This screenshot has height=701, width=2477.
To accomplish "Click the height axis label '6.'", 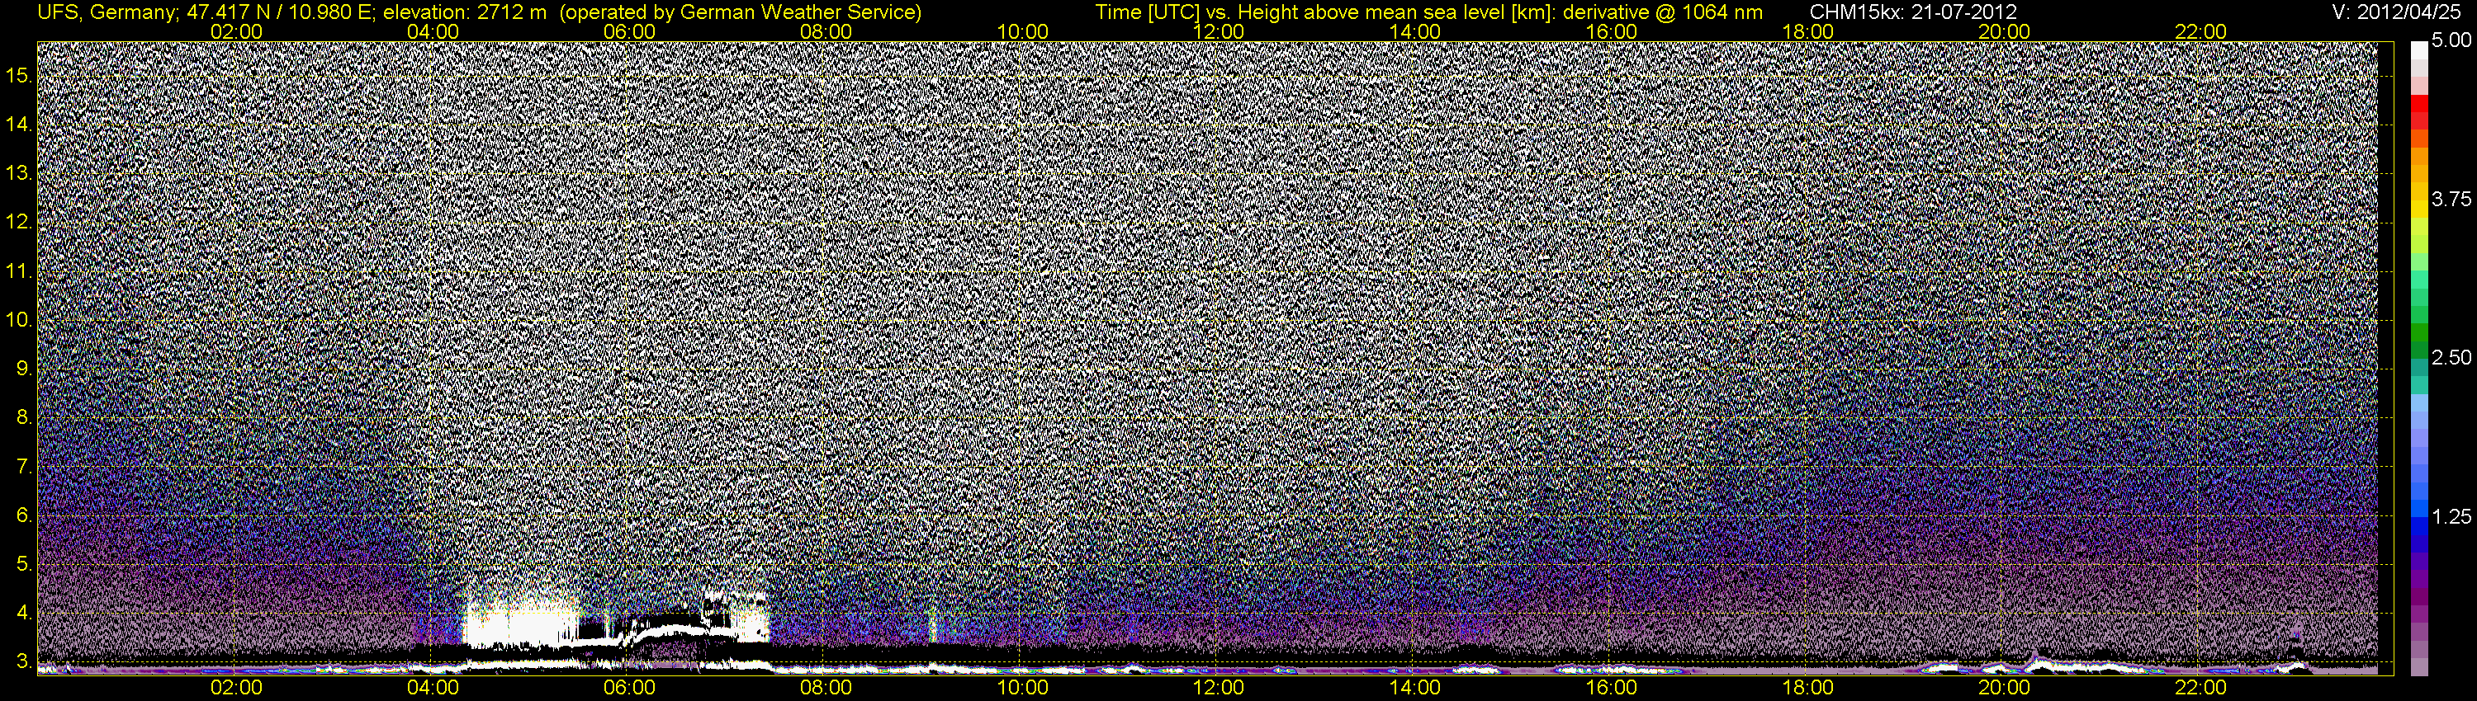I will pos(24,515).
